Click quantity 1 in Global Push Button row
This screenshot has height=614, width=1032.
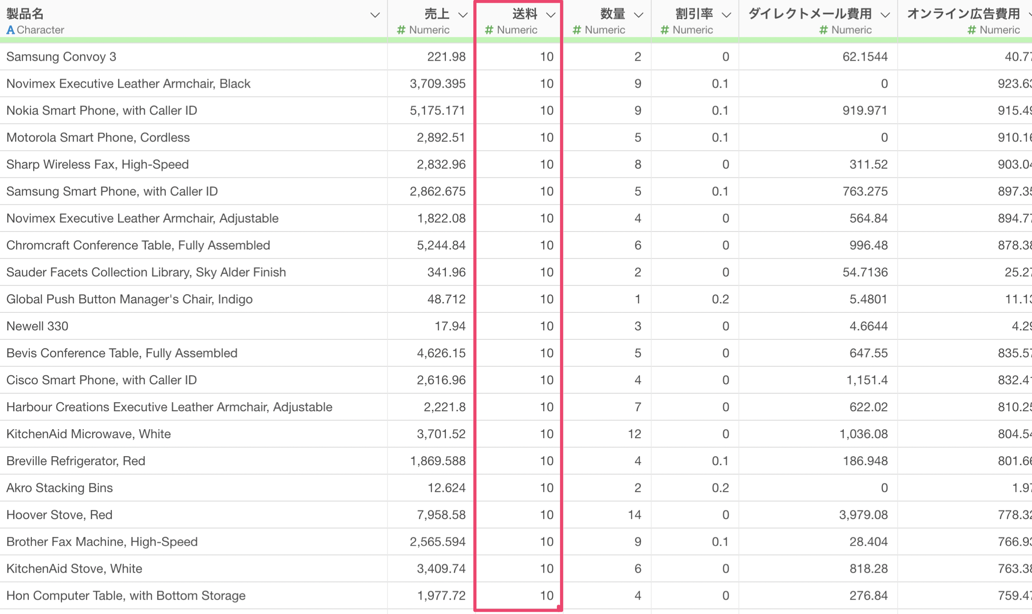pyautogui.click(x=638, y=299)
